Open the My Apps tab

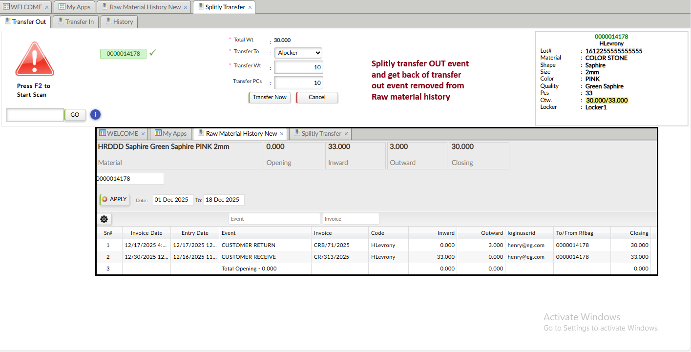[74, 7]
